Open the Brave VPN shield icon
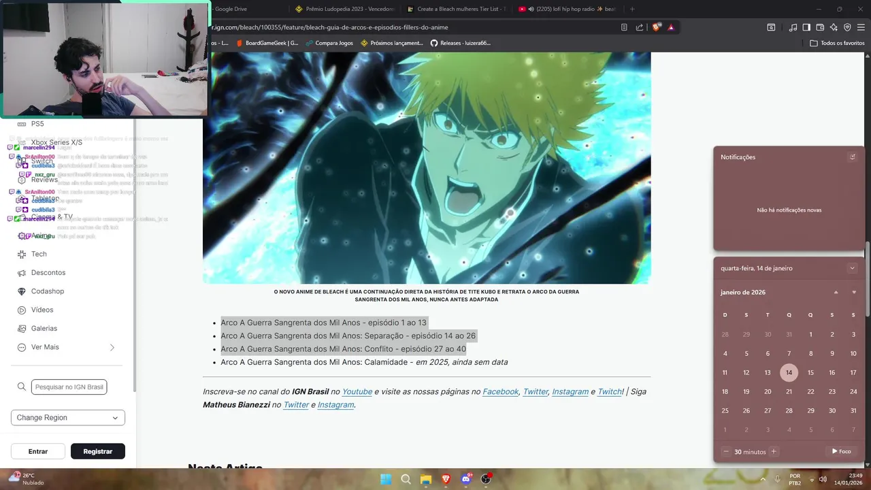This screenshot has height=490, width=871. click(847, 27)
